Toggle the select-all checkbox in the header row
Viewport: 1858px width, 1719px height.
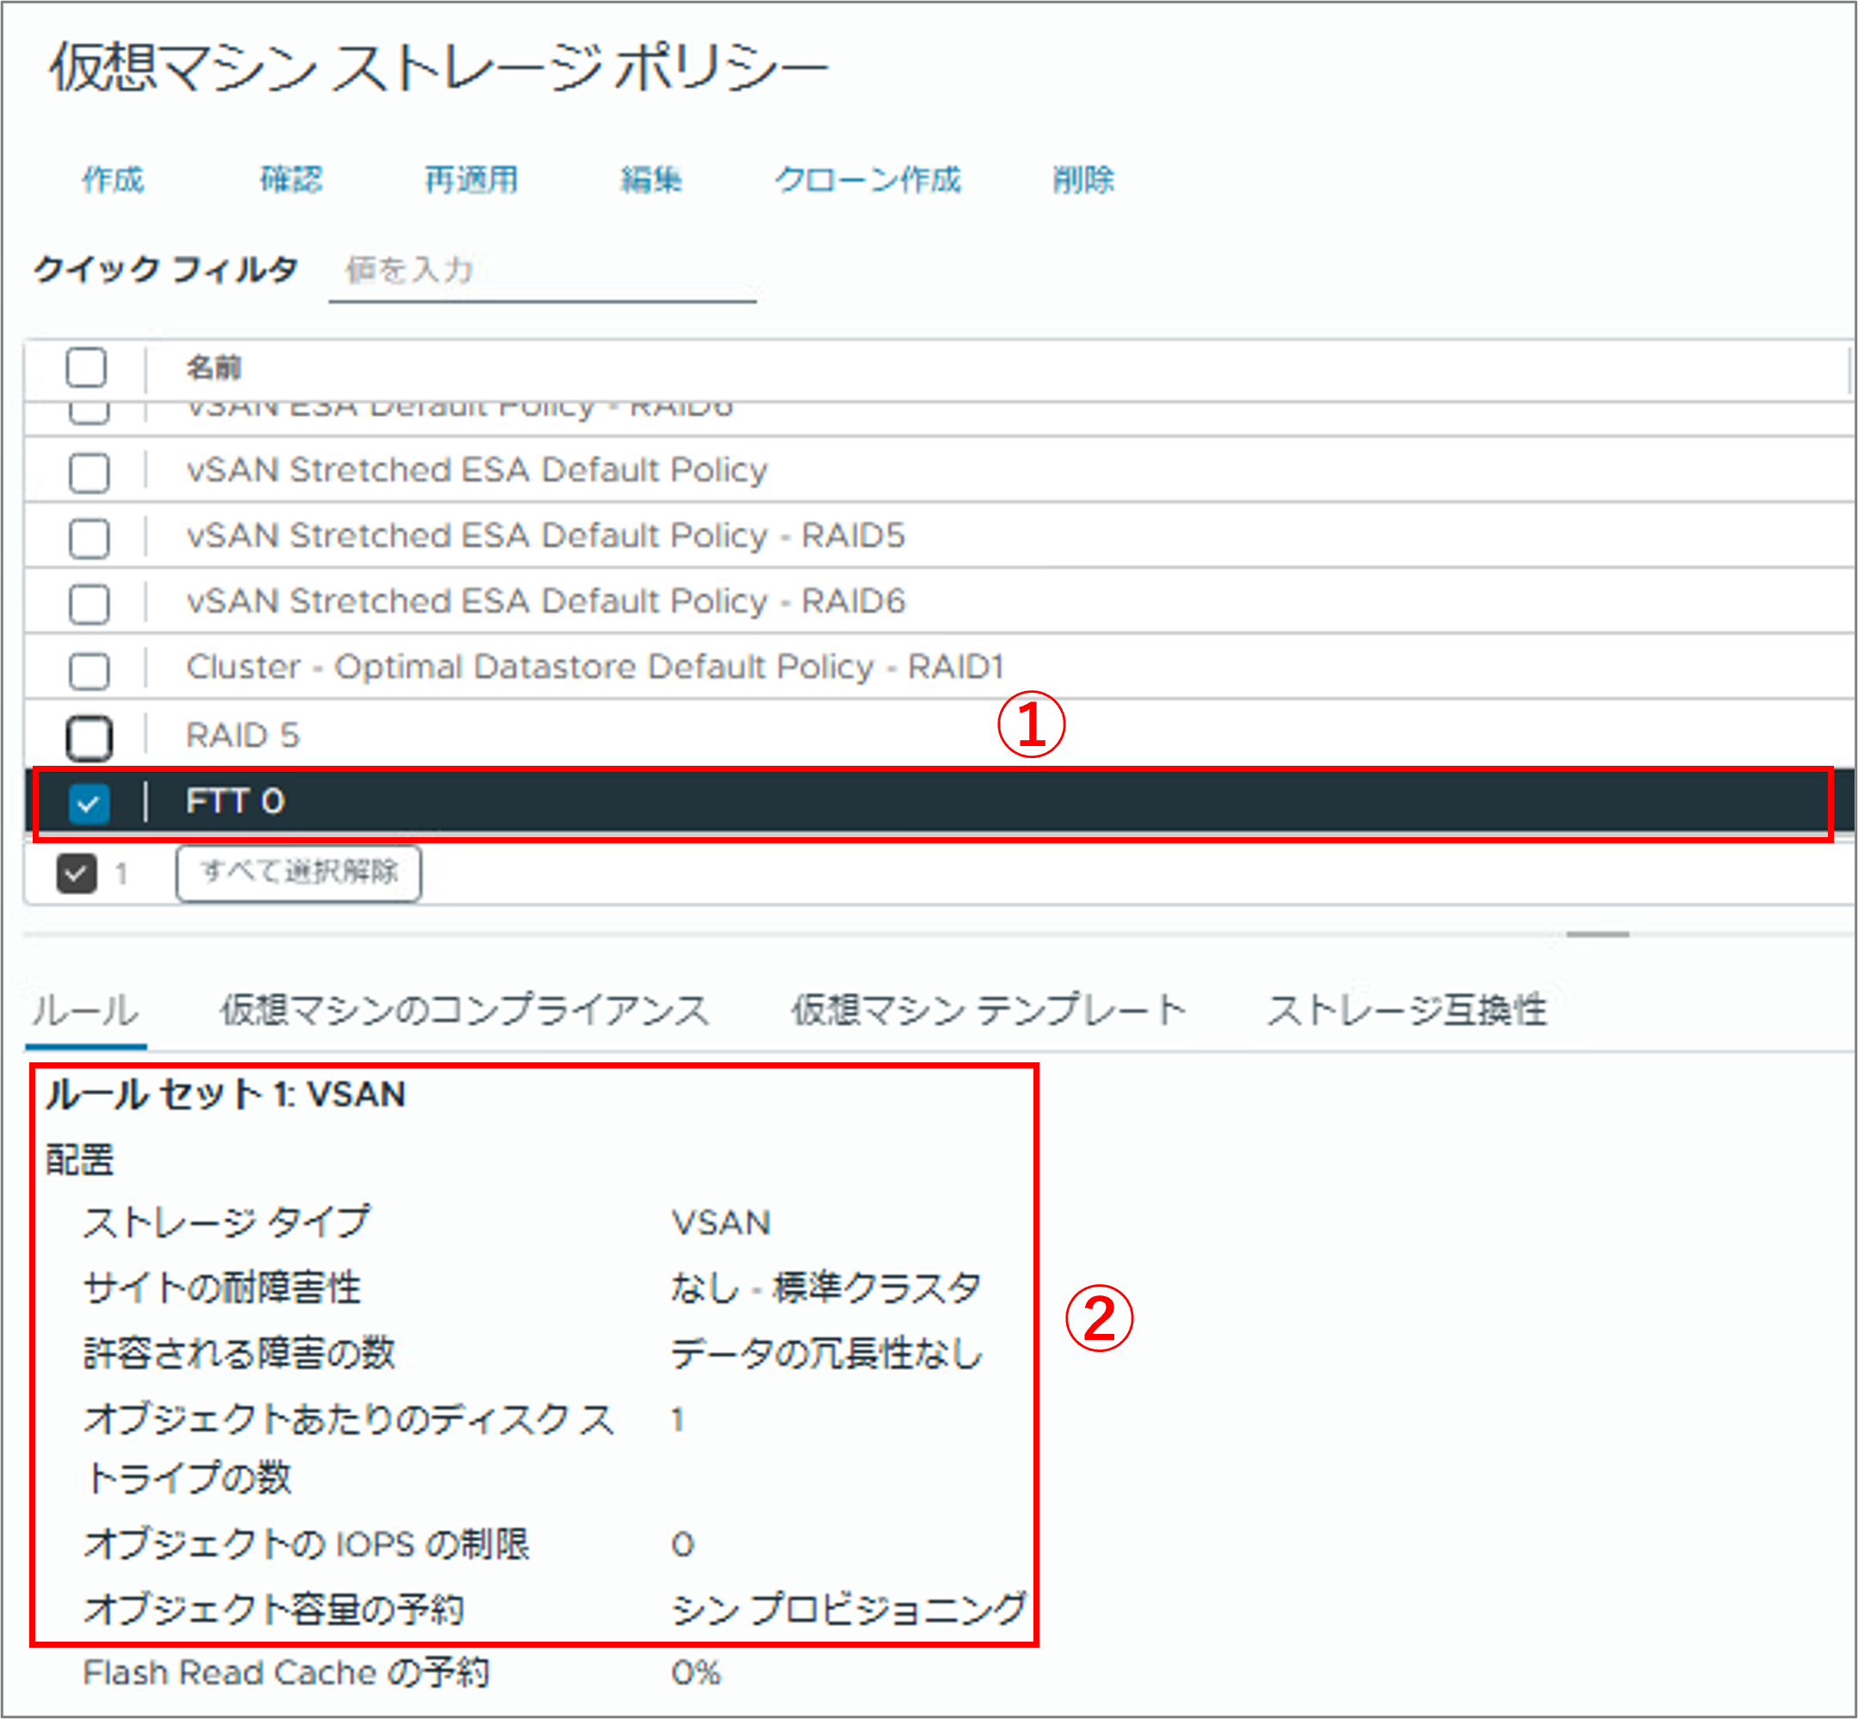[87, 367]
